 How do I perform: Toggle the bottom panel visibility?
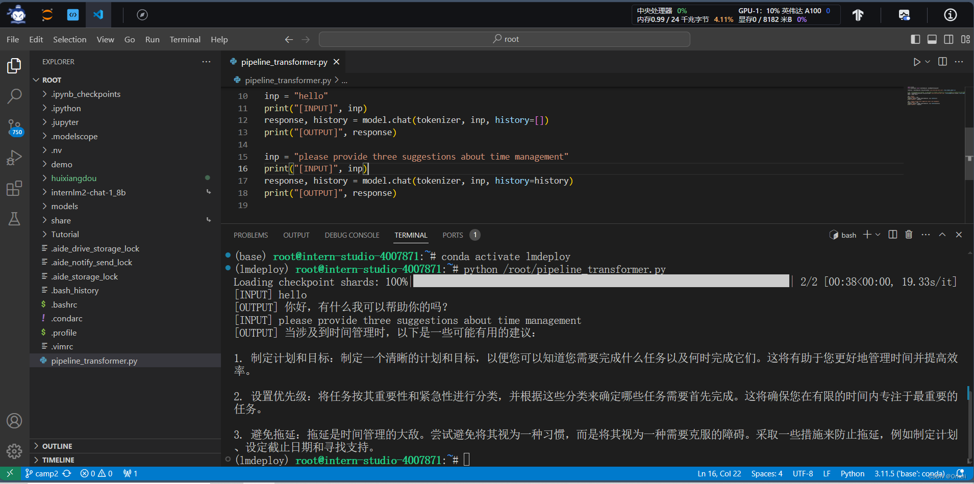932,39
